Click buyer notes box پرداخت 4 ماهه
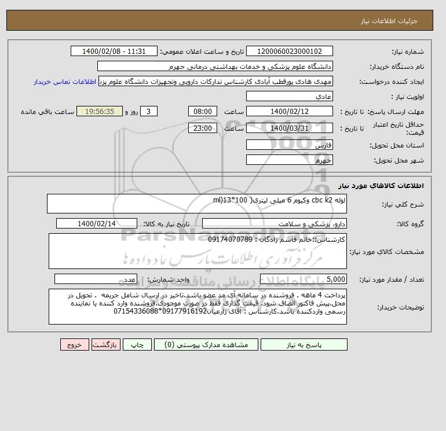Viewport: 446px width, 431px height. click(198, 307)
